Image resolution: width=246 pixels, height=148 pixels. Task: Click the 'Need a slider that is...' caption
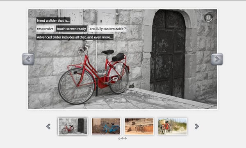[53, 20]
